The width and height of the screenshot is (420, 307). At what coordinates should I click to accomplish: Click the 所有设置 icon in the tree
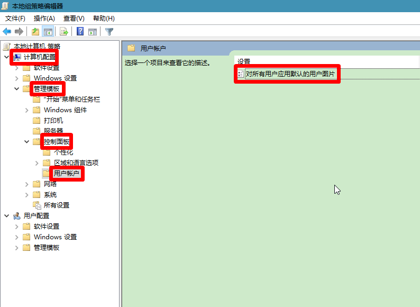[37, 205]
